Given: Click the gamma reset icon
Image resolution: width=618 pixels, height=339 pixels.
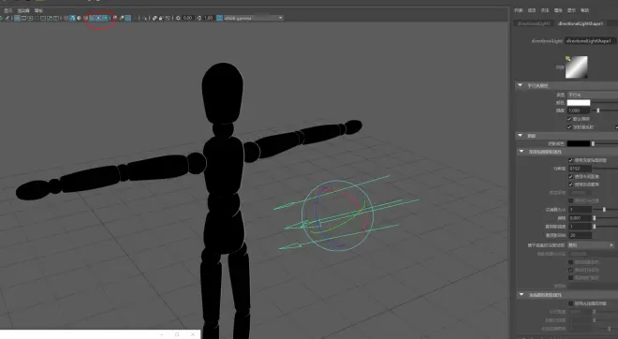Looking at the screenshot, I should [199, 18].
